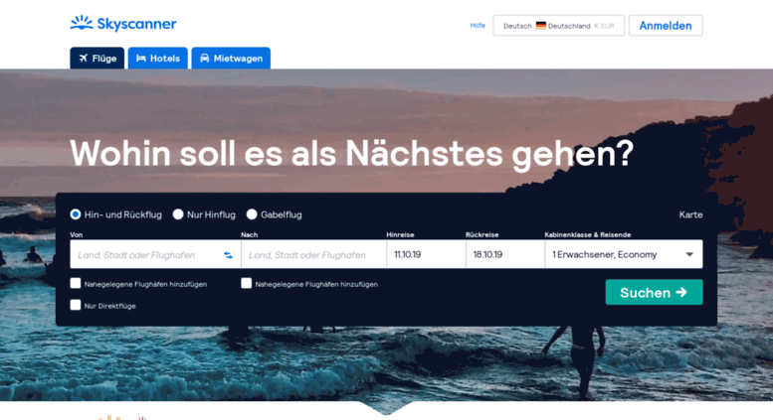The image size is (773, 420).
Task: Choose the Gabelflug radio option
Action: click(x=252, y=214)
